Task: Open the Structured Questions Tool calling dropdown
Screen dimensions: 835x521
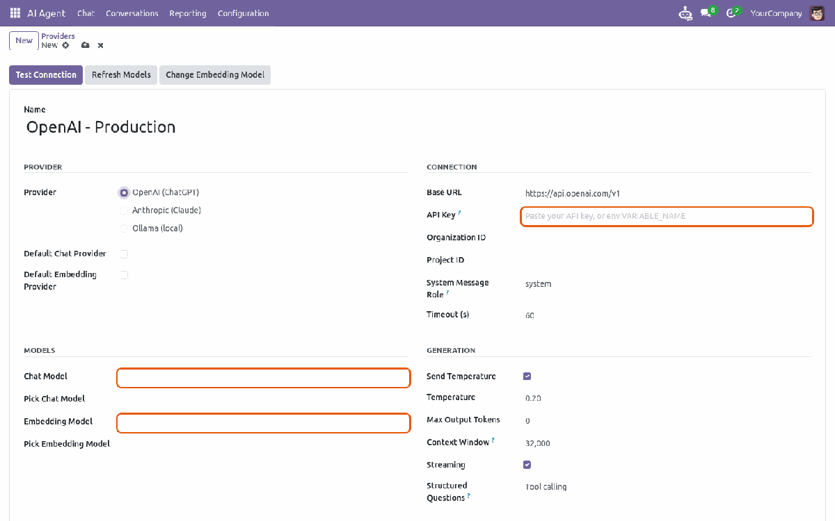Action: click(668, 487)
